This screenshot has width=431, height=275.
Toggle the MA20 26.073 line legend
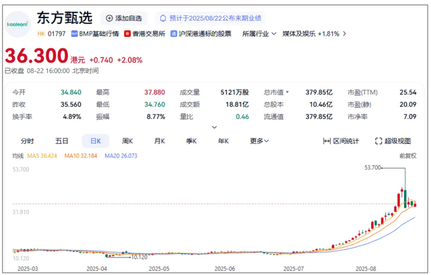click(121, 156)
